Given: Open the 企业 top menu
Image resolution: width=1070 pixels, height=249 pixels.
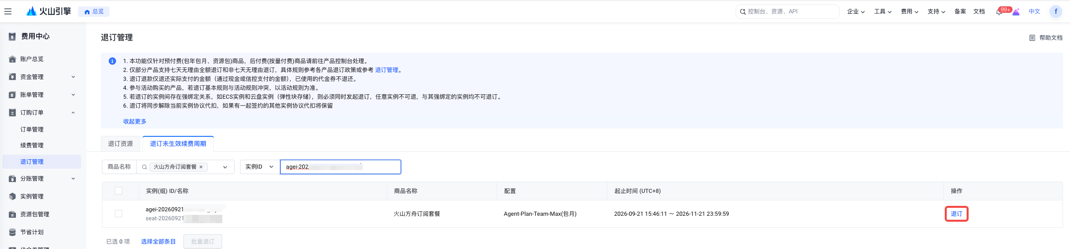Looking at the screenshot, I should click(856, 11).
